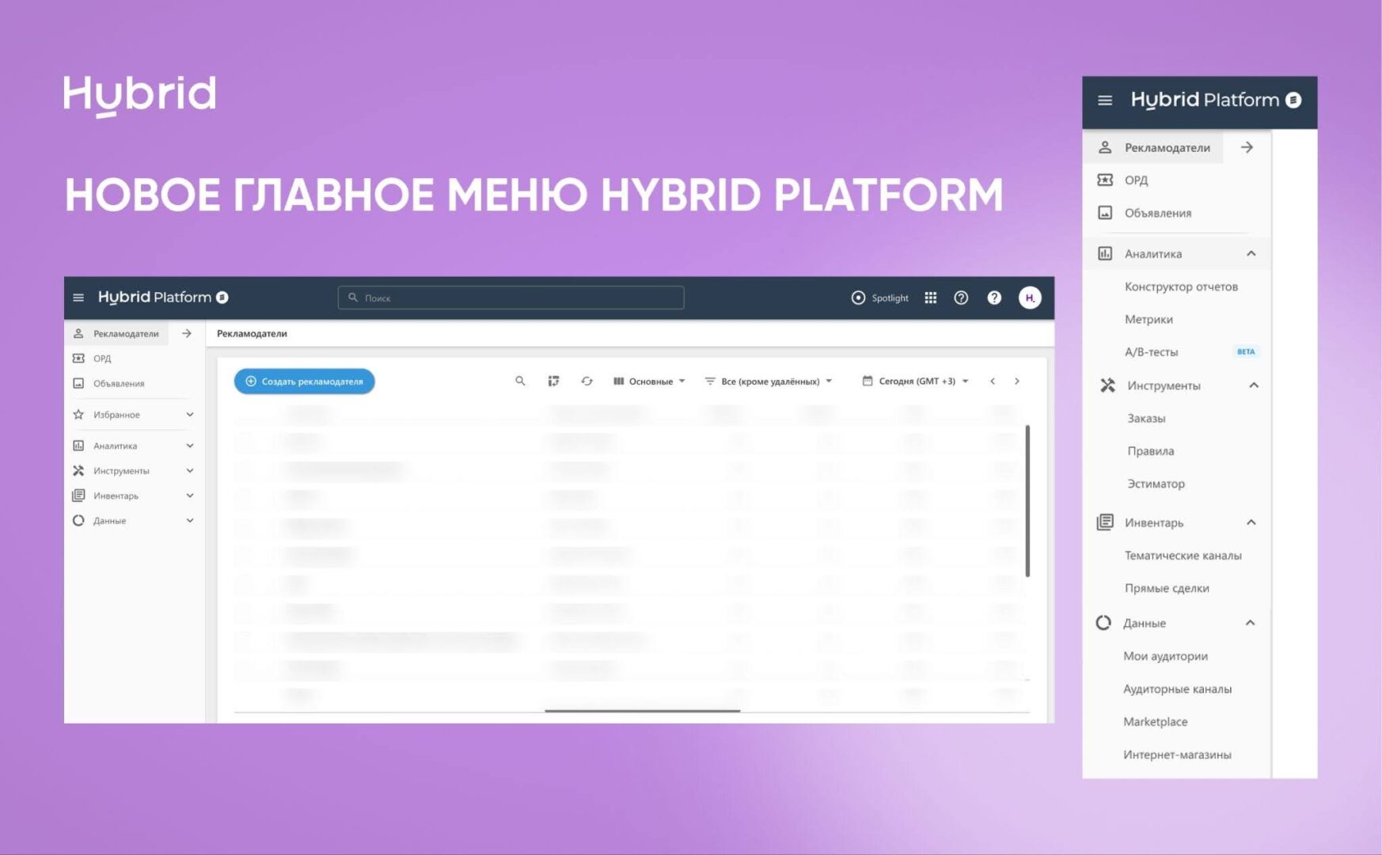Expand the Инвентарь chevron in the main window sidebar

click(190, 496)
